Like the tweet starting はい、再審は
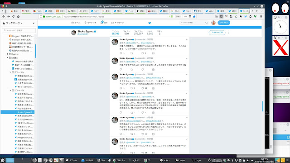 [x=143, y=112]
